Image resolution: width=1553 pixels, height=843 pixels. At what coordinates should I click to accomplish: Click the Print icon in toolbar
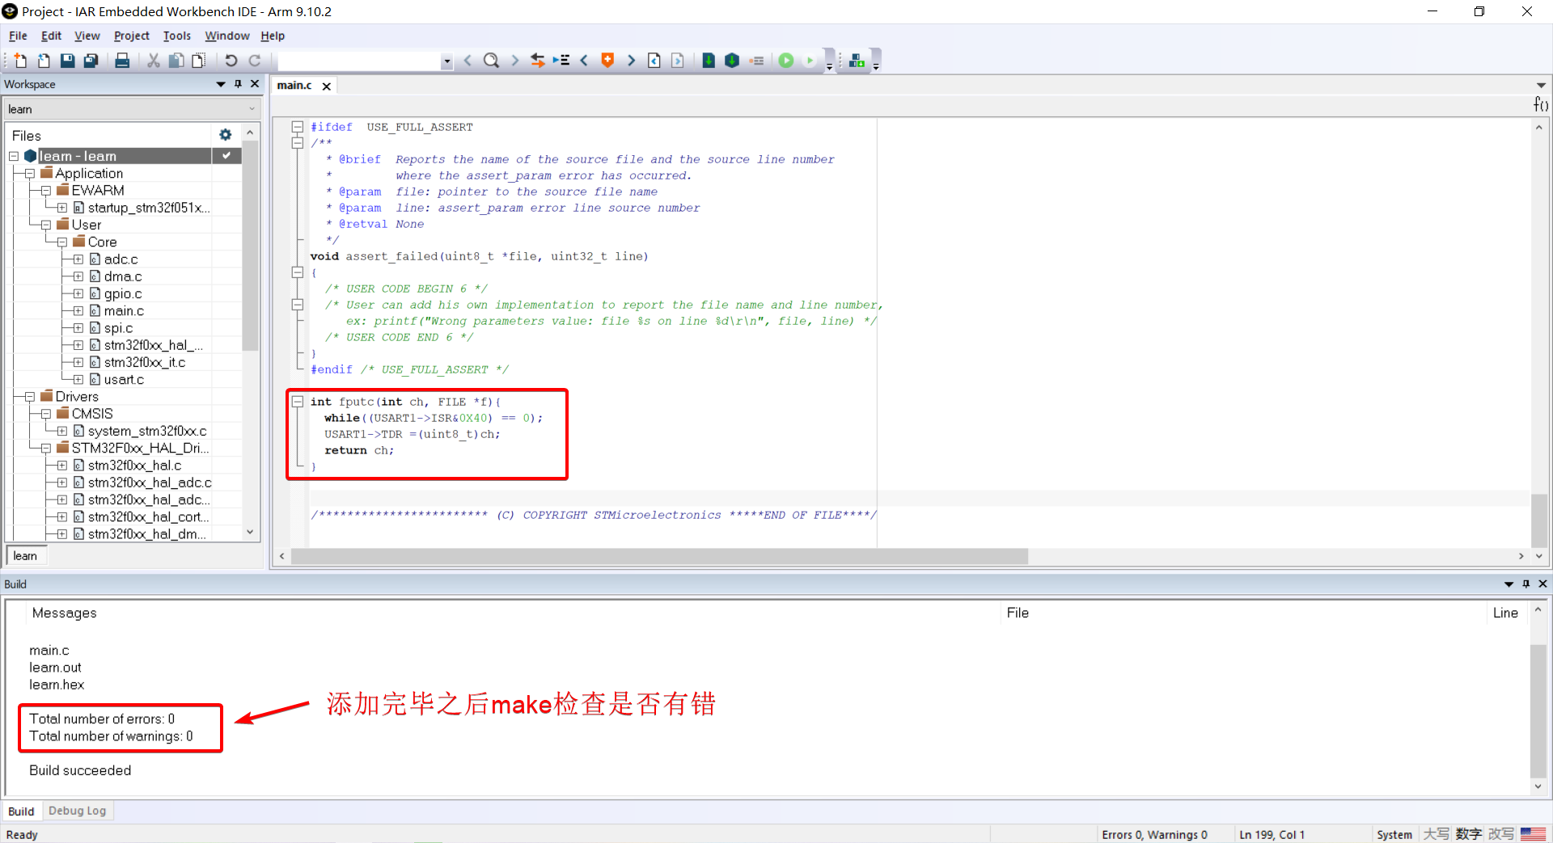coord(122,61)
